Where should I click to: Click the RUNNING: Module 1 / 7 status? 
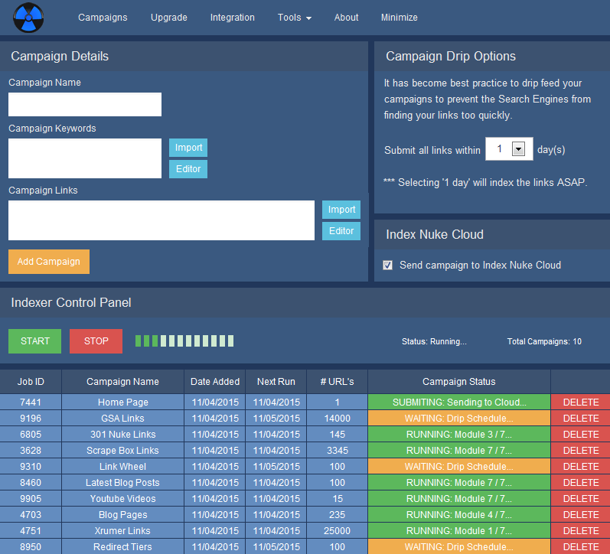click(459, 530)
